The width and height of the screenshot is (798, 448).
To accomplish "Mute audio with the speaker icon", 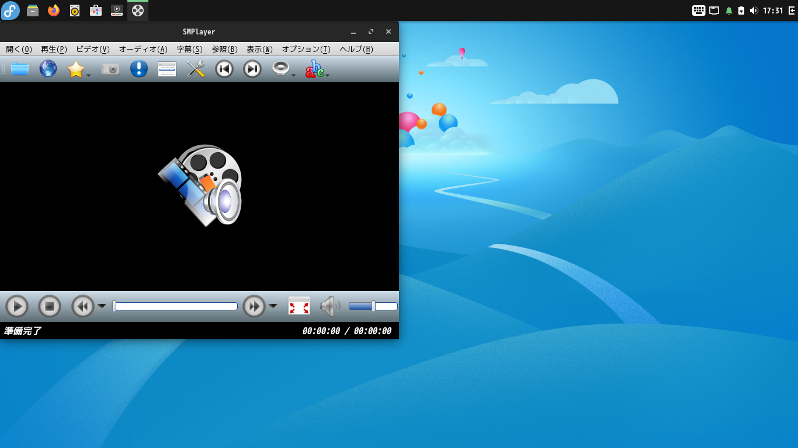I will pos(330,306).
